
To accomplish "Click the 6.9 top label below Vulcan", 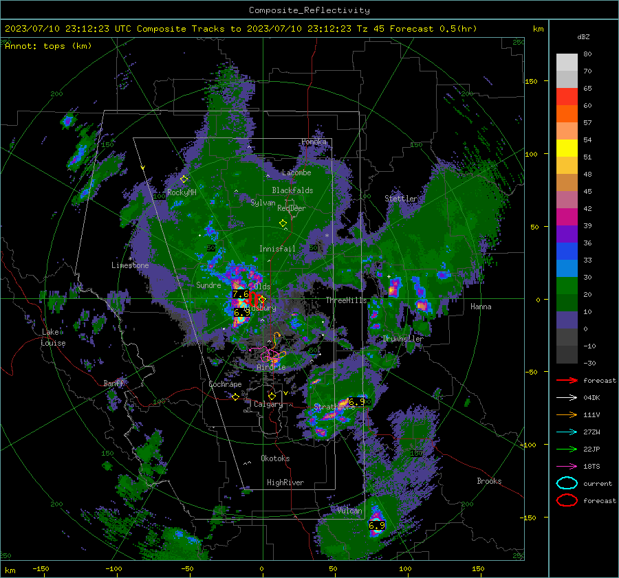I will [377, 526].
